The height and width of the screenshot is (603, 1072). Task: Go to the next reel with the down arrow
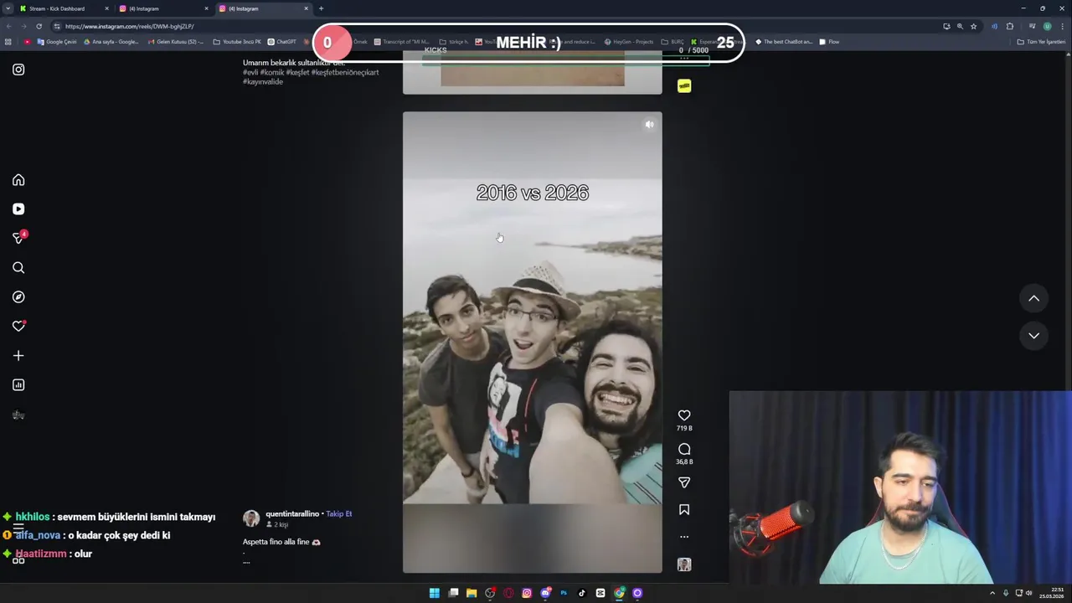coord(1034,335)
